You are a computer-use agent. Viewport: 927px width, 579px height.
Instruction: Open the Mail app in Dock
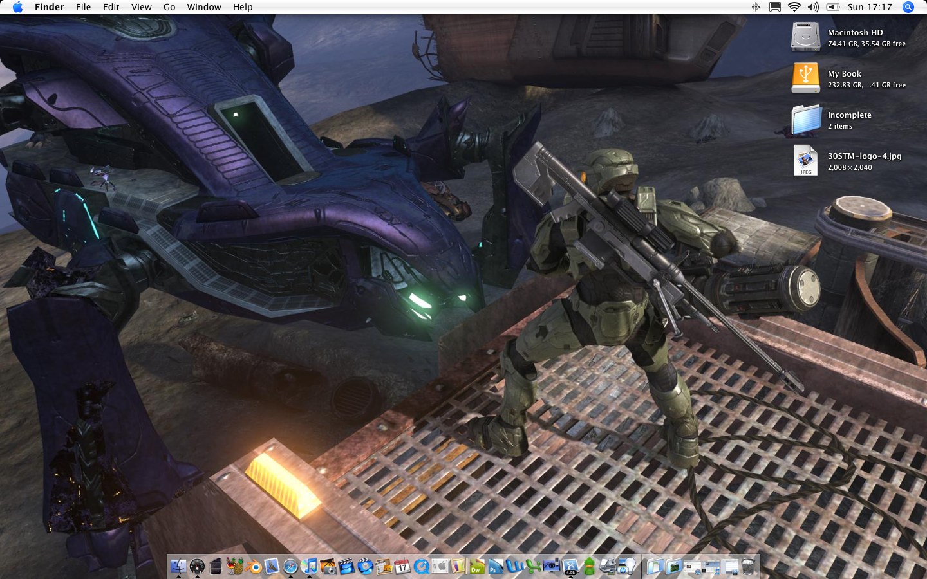272,566
